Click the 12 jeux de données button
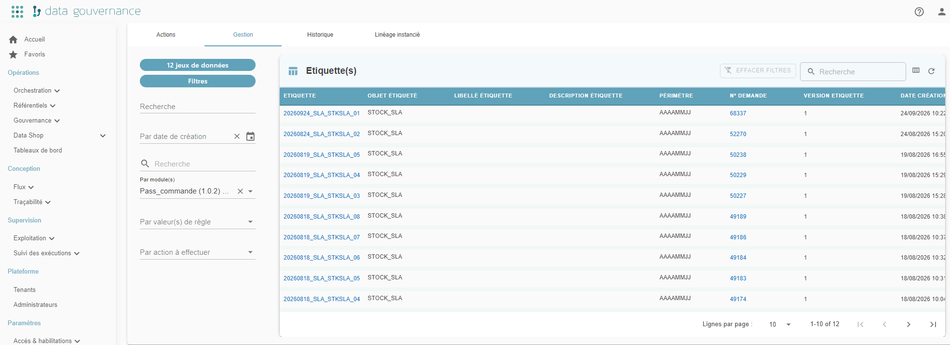This screenshot has width=950, height=345. 198,65
